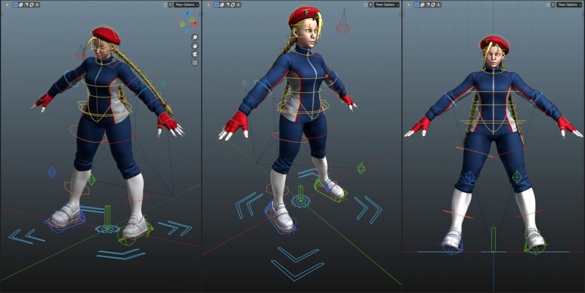Choose 'extend selection' mode in right viewport
The width and height of the screenshot is (585, 293).
(423, 5)
